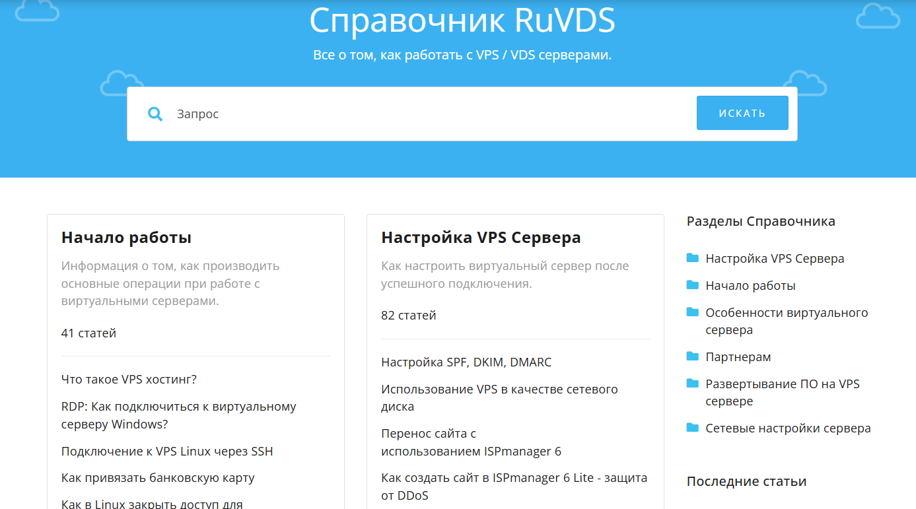The width and height of the screenshot is (916, 509).
Task: Click folder icon beside Партнерам
Action: 692,356
